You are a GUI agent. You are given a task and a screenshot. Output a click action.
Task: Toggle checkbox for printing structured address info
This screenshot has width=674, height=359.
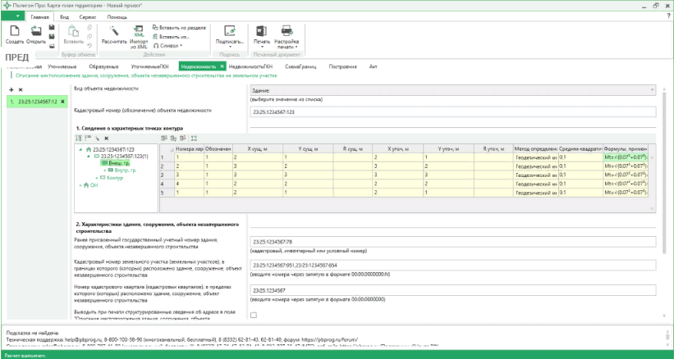254,315
